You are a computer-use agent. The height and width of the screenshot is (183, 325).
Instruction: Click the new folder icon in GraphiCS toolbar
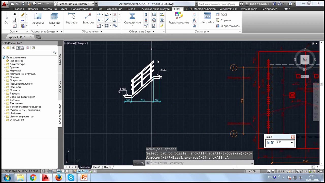pyautogui.click(x=8, y=48)
